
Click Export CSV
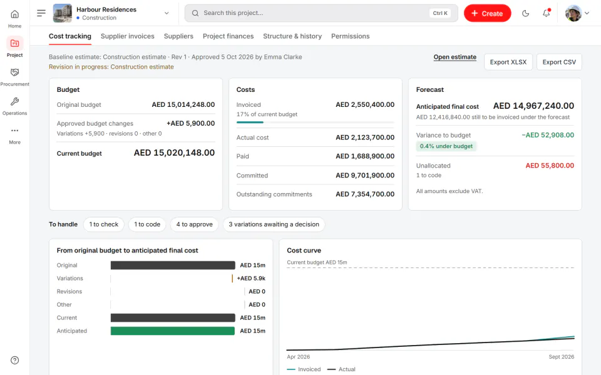click(x=559, y=62)
